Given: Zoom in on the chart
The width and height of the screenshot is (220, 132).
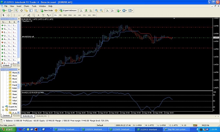Looking at the screenshot, I should click(x=96, y=11).
